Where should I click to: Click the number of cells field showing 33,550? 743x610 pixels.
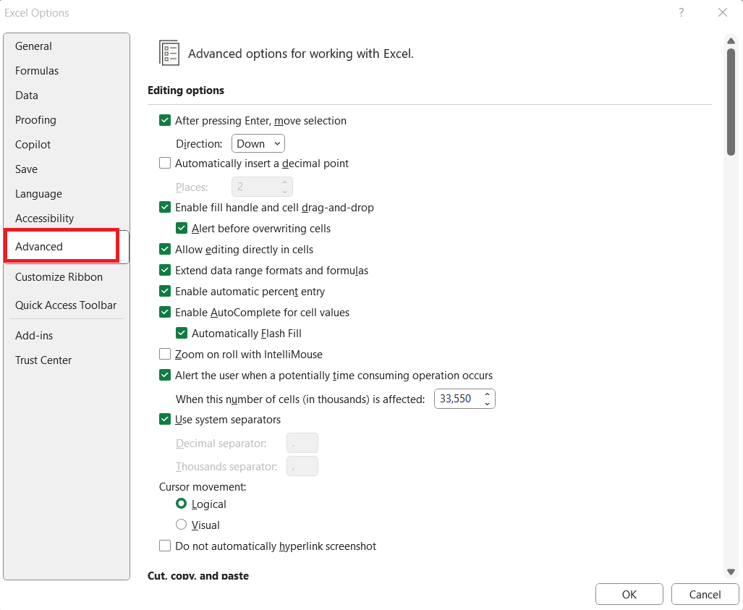(457, 399)
